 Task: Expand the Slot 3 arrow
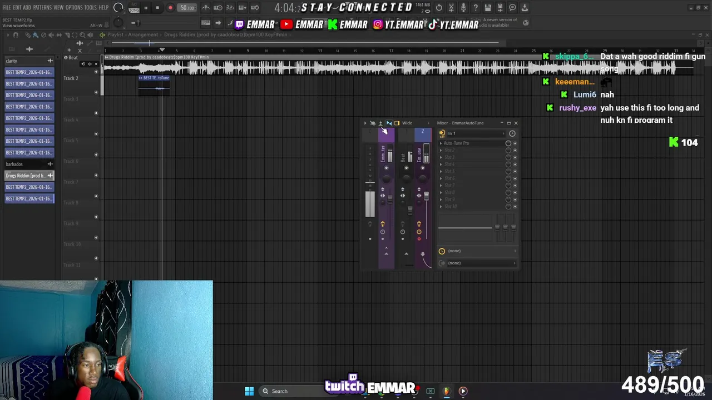tap(441, 157)
